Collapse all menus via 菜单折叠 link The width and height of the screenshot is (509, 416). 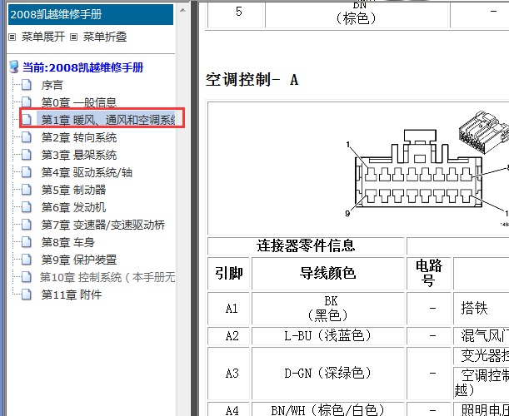[105, 37]
